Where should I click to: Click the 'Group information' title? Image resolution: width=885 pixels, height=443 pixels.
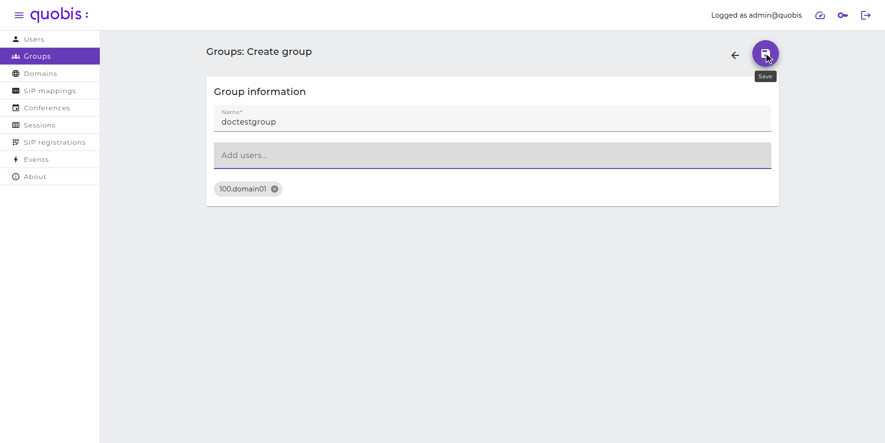pyautogui.click(x=260, y=92)
